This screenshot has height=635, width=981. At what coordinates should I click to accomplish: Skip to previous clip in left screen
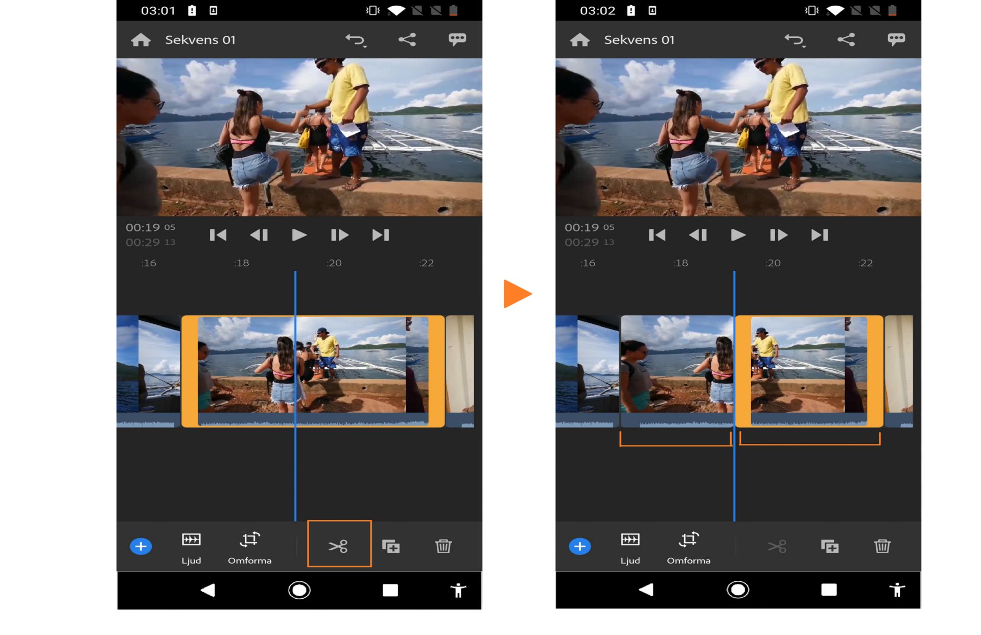point(218,235)
